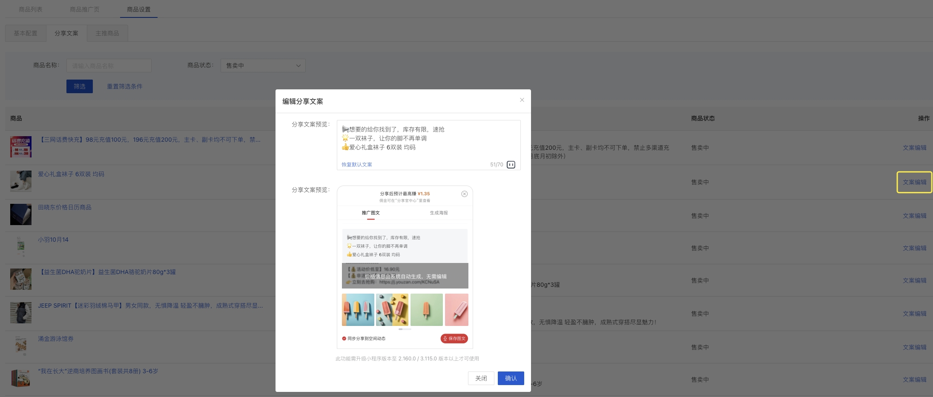
Task: Open the 商品状态 dropdown showing 售卖中
Action: pos(263,66)
